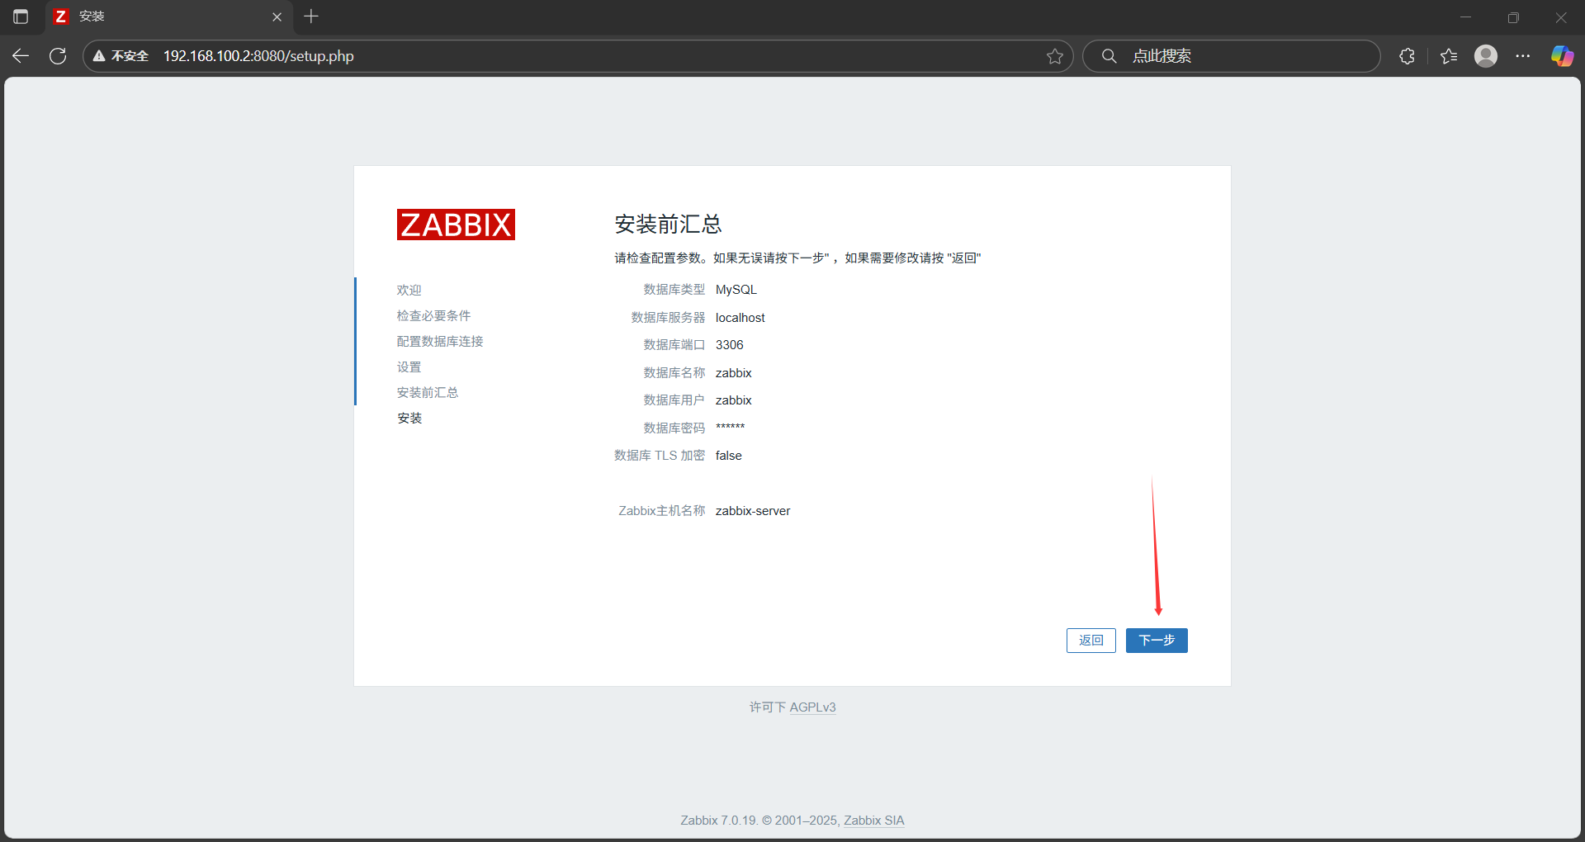Open the Zabbix SIA link

click(x=874, y=821)
